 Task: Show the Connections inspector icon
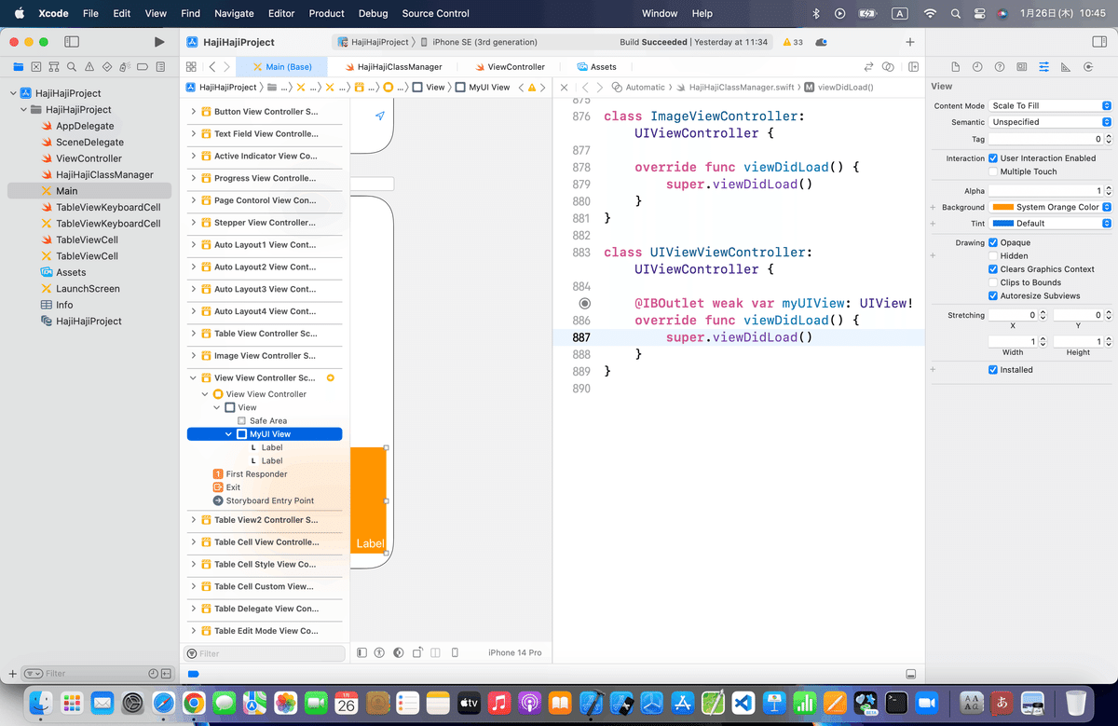(x=1088, y=67)
